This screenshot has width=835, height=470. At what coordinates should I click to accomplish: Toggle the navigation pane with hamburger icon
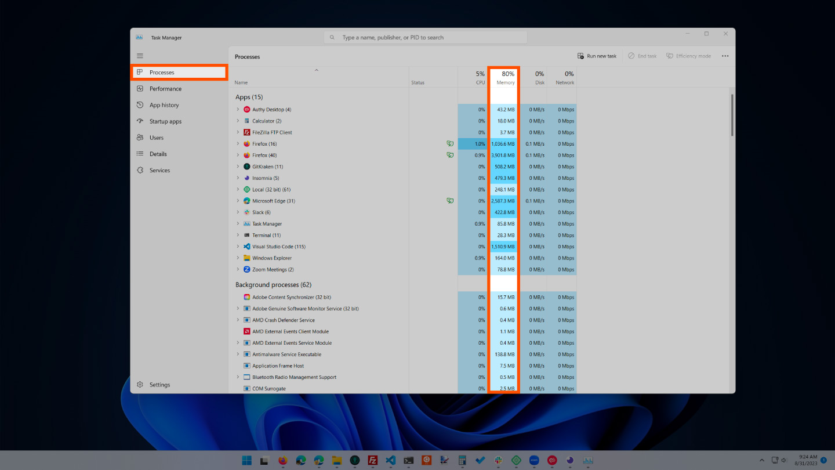(140, 55)
